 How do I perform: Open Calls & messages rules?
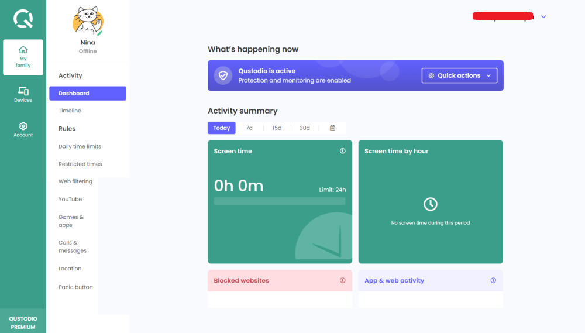coord(73,246)
